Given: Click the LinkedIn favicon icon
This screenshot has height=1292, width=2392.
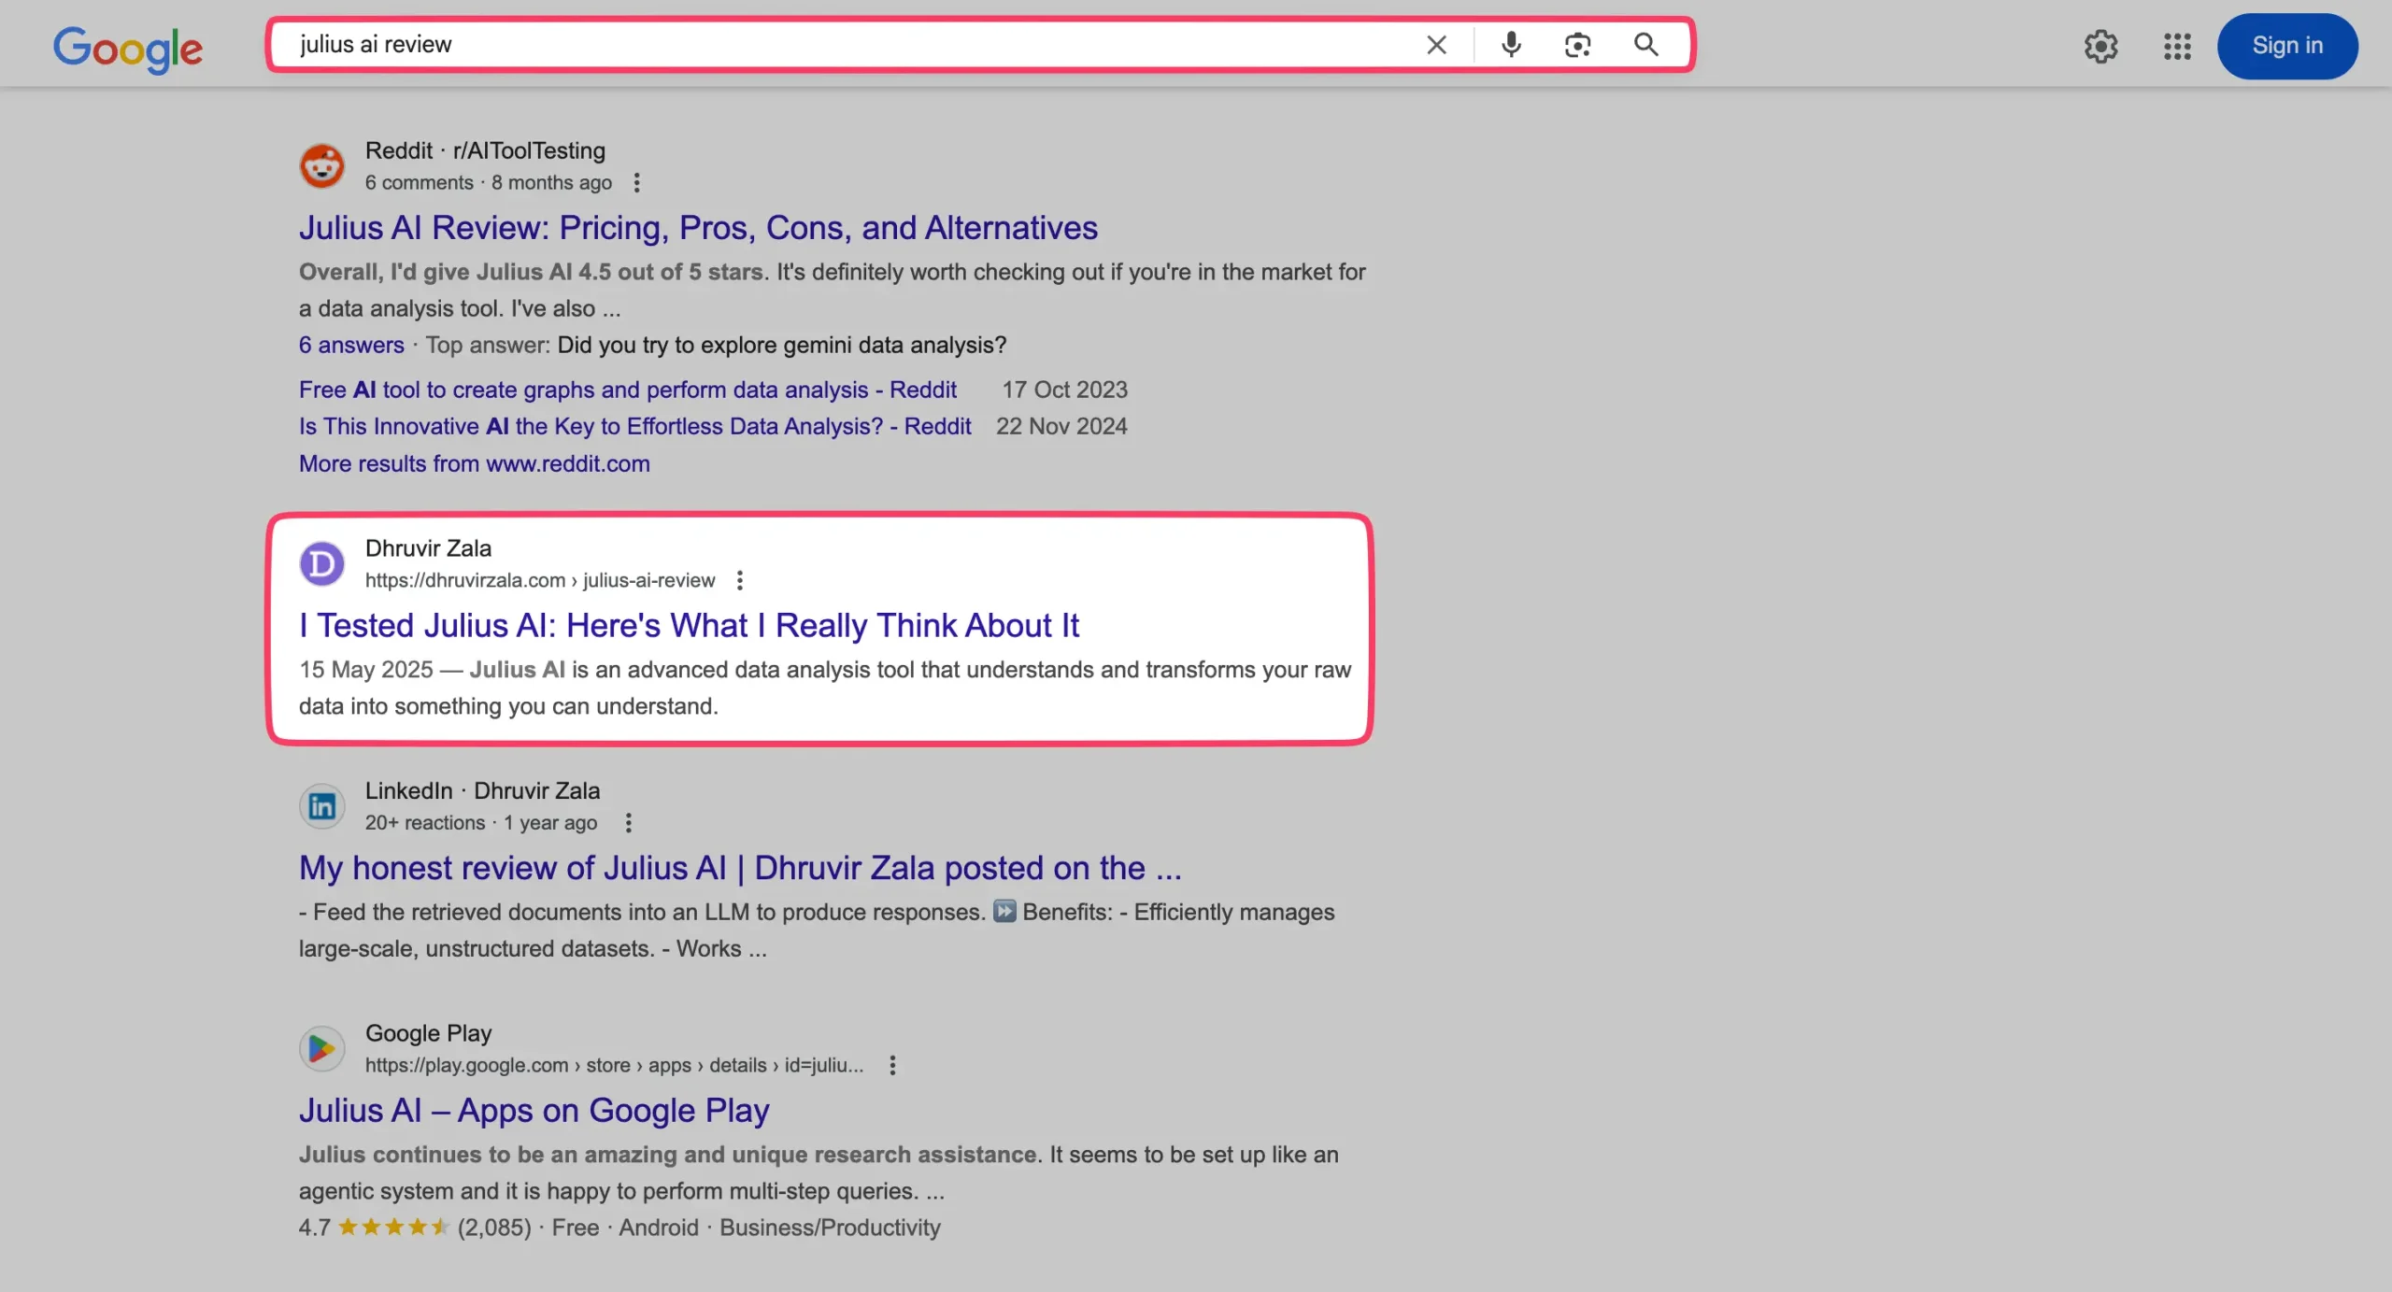Looking at the screenshot, I should click(x=321, y=805).
